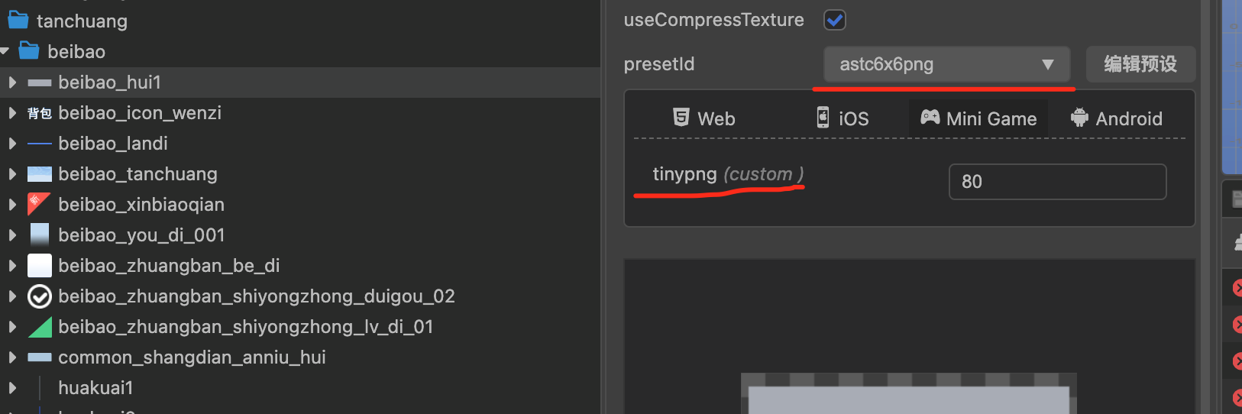Select the common_shangdian_anniu_hui asset
1242x414 pixels.
[192, 357]
